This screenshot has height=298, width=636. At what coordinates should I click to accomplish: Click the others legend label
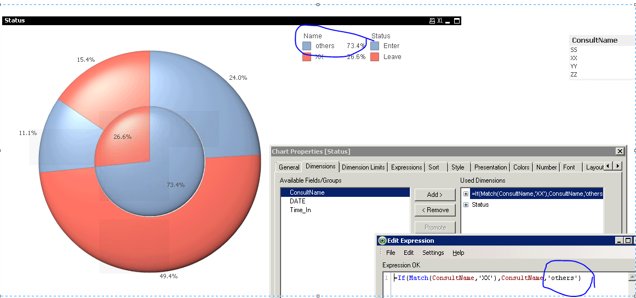pyautogui.click(x=325, y=46)
